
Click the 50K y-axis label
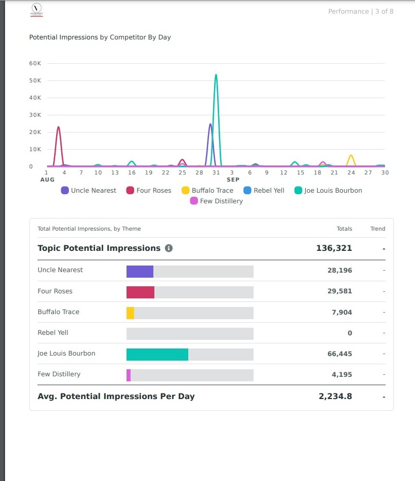tap(35, 81)
